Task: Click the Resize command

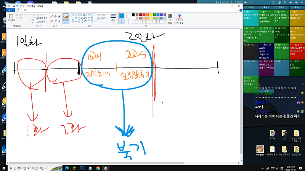Action: pos(42,18)
